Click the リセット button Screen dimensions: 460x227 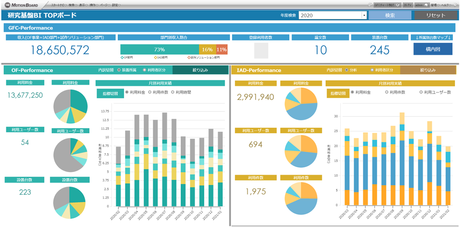click(x=435, y=15)
